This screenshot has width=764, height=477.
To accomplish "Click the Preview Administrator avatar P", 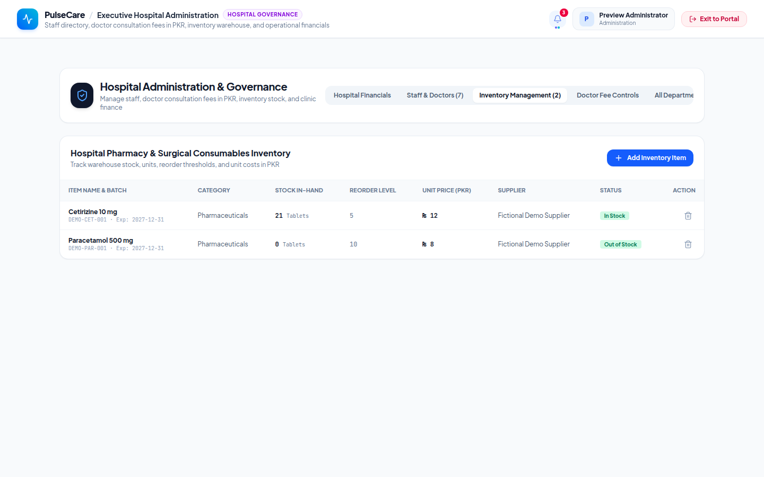I will point(587,19).
